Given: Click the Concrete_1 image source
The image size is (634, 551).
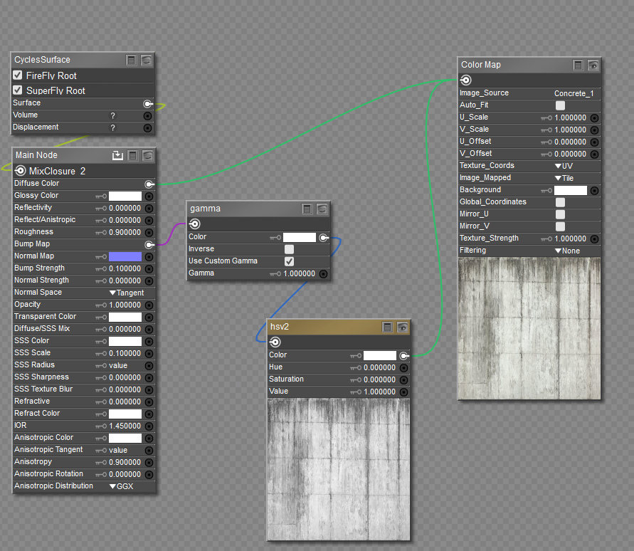Looking at the screenshot, I should pyautogui.click(x=574, y=93).
